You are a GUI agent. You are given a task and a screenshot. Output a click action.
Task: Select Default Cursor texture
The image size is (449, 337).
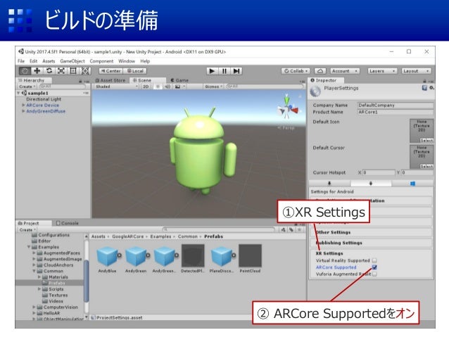(422, 157)
